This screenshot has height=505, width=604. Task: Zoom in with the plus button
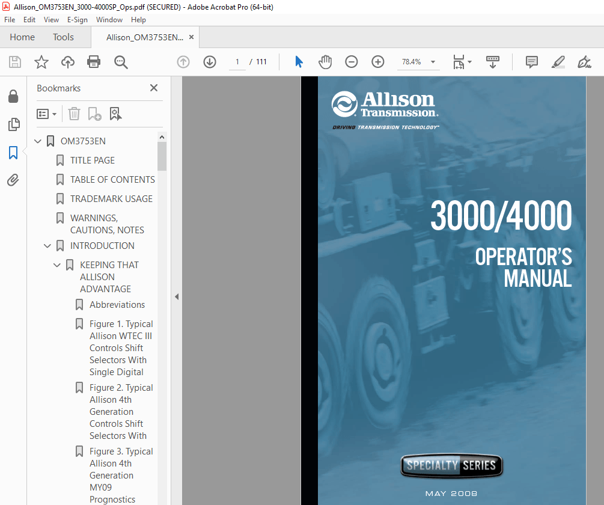pos(377,62)
